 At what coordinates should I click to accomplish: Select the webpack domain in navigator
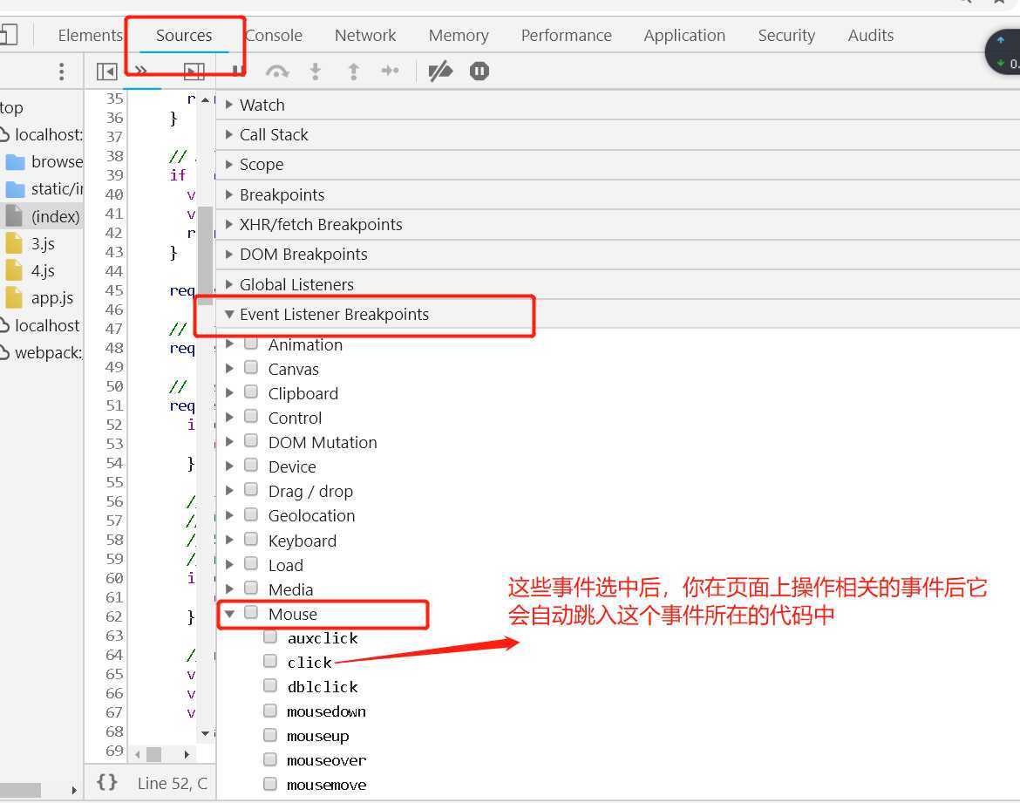(x=42, y=353)
